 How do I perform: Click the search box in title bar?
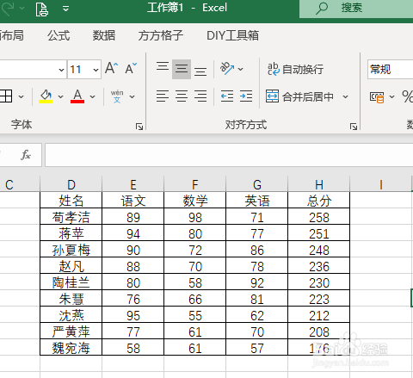356,9
